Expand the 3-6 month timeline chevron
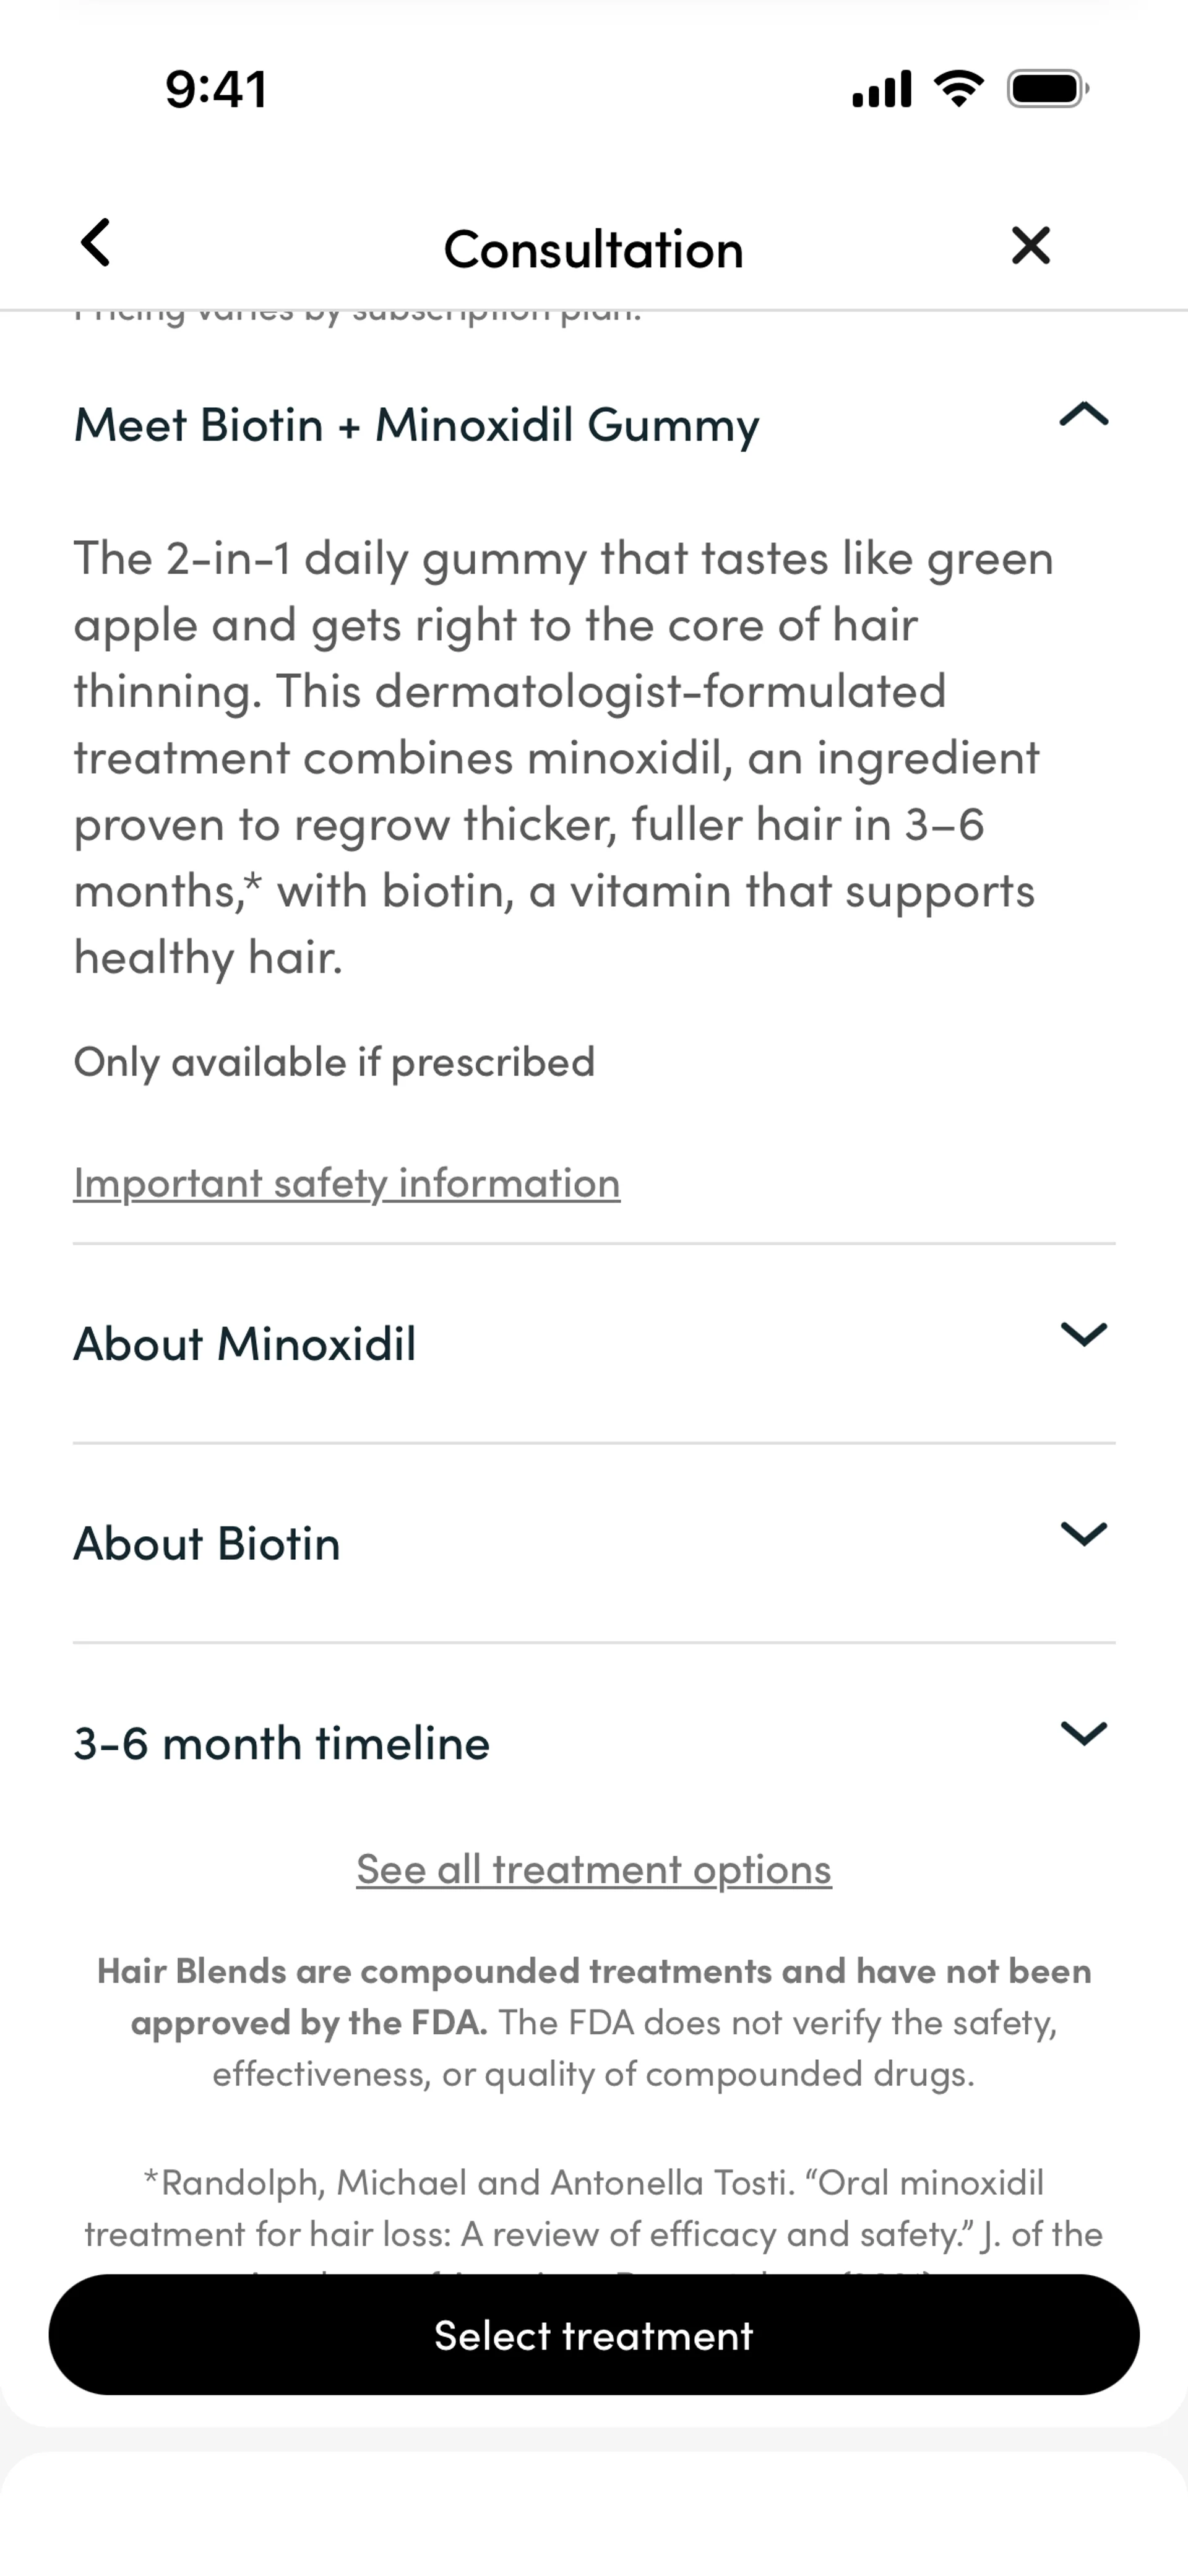The image size is (1188, 2576). pos(1083,1733)
